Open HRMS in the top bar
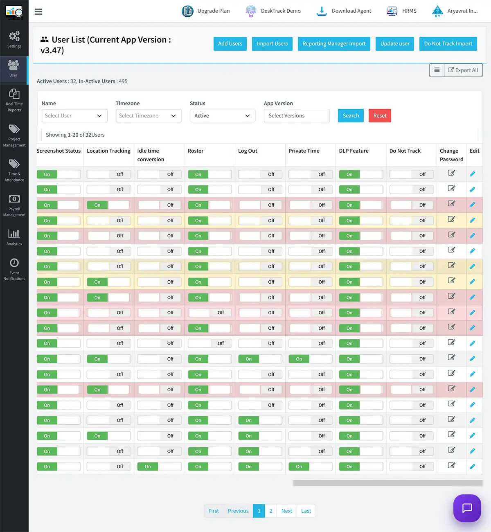 (x=402, y=11)
